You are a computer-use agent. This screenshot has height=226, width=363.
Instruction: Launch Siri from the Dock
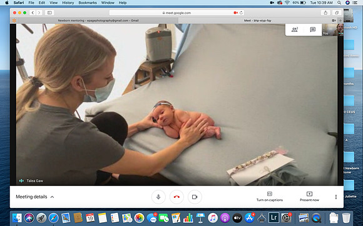[x=29, y=218]
